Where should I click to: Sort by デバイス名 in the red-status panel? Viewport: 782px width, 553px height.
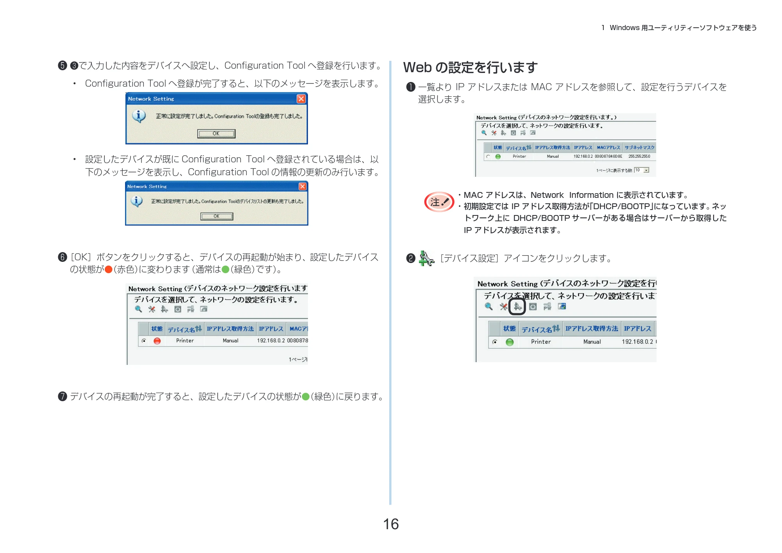click(185, 329)
